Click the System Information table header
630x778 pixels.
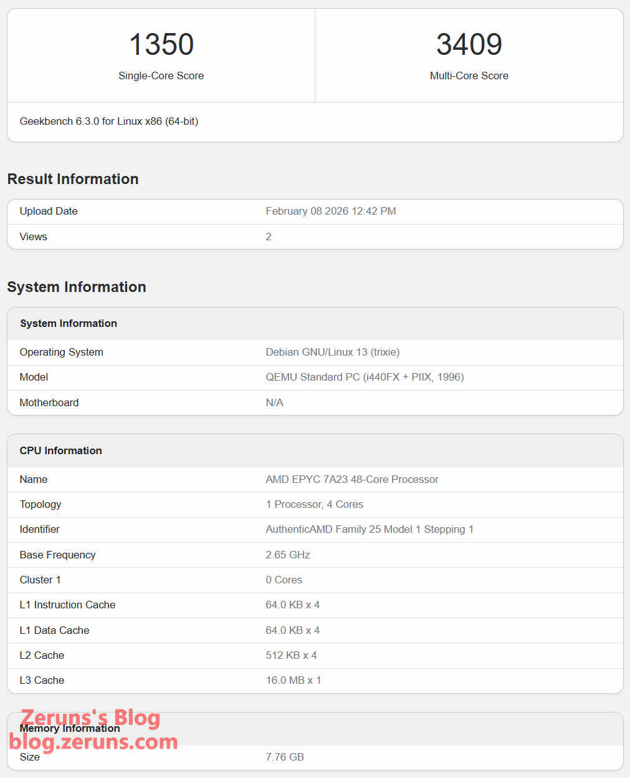68,323
